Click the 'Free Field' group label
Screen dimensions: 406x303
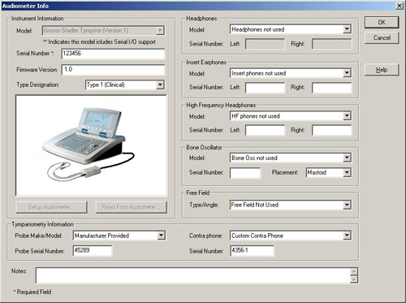[x=198, y=193]
